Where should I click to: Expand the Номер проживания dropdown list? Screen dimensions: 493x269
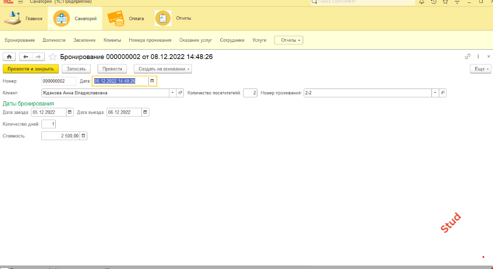[435, 92]
